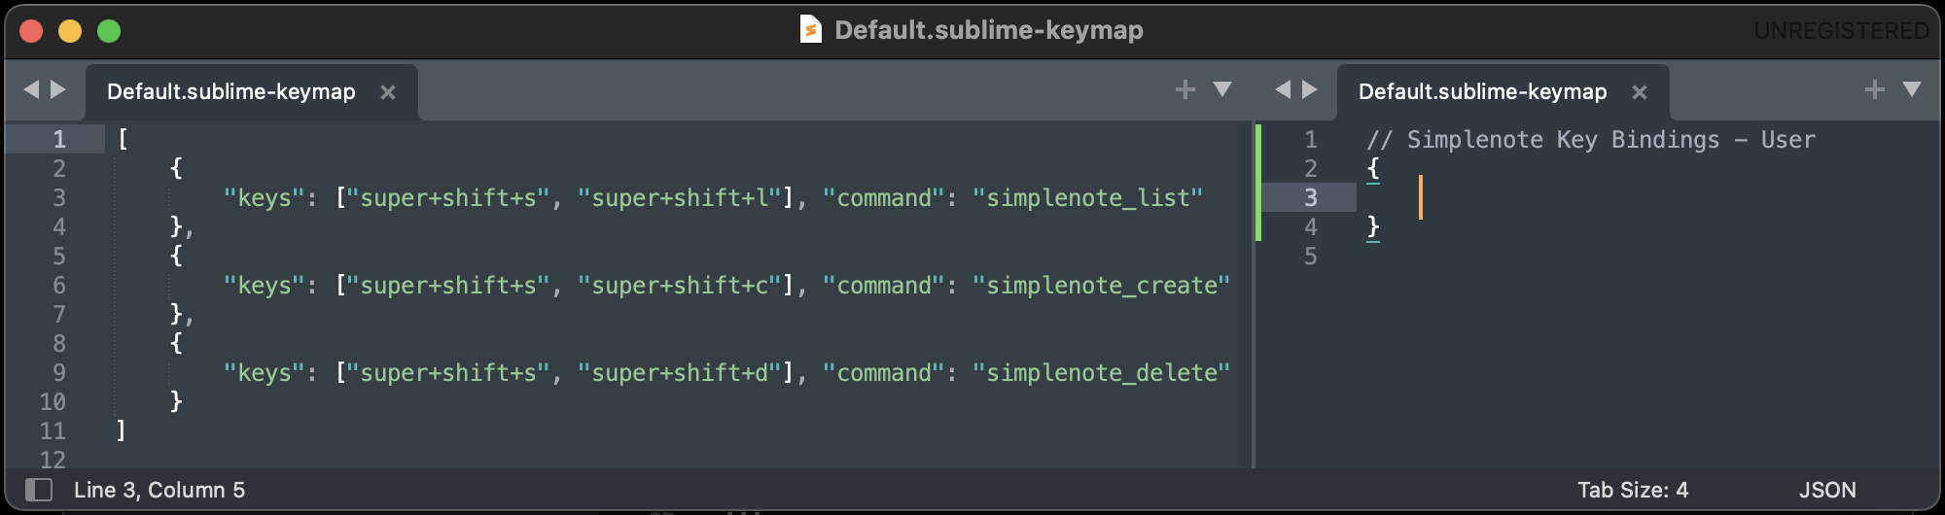Image resolution: width=1945 pixels, height=515 pixels.
Task: Open the left pane tab list dropdown
Action: point(1222,89)
